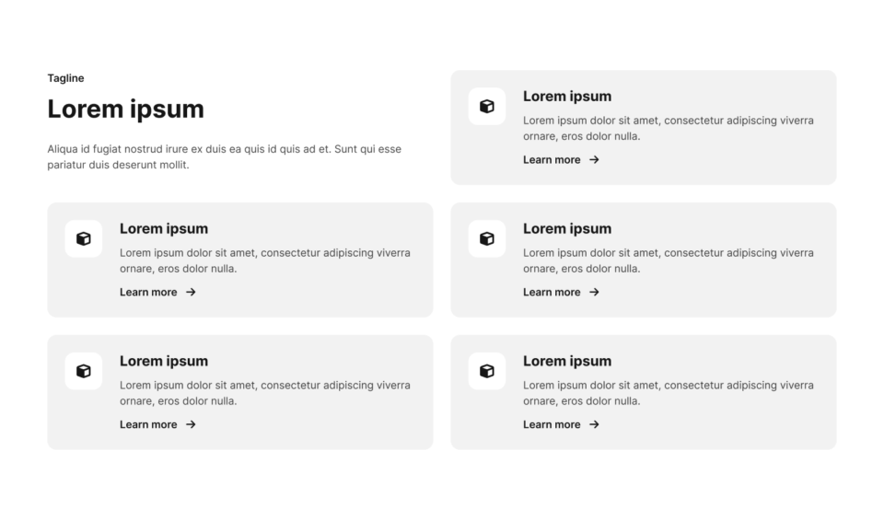Open Learn more link in the middle-left card
884x520 pixels.
click(x=157, y=293)
